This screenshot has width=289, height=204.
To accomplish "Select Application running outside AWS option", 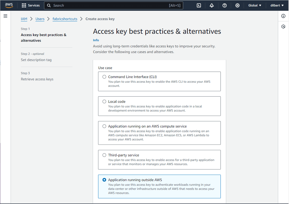I will (x=104, y=180).
